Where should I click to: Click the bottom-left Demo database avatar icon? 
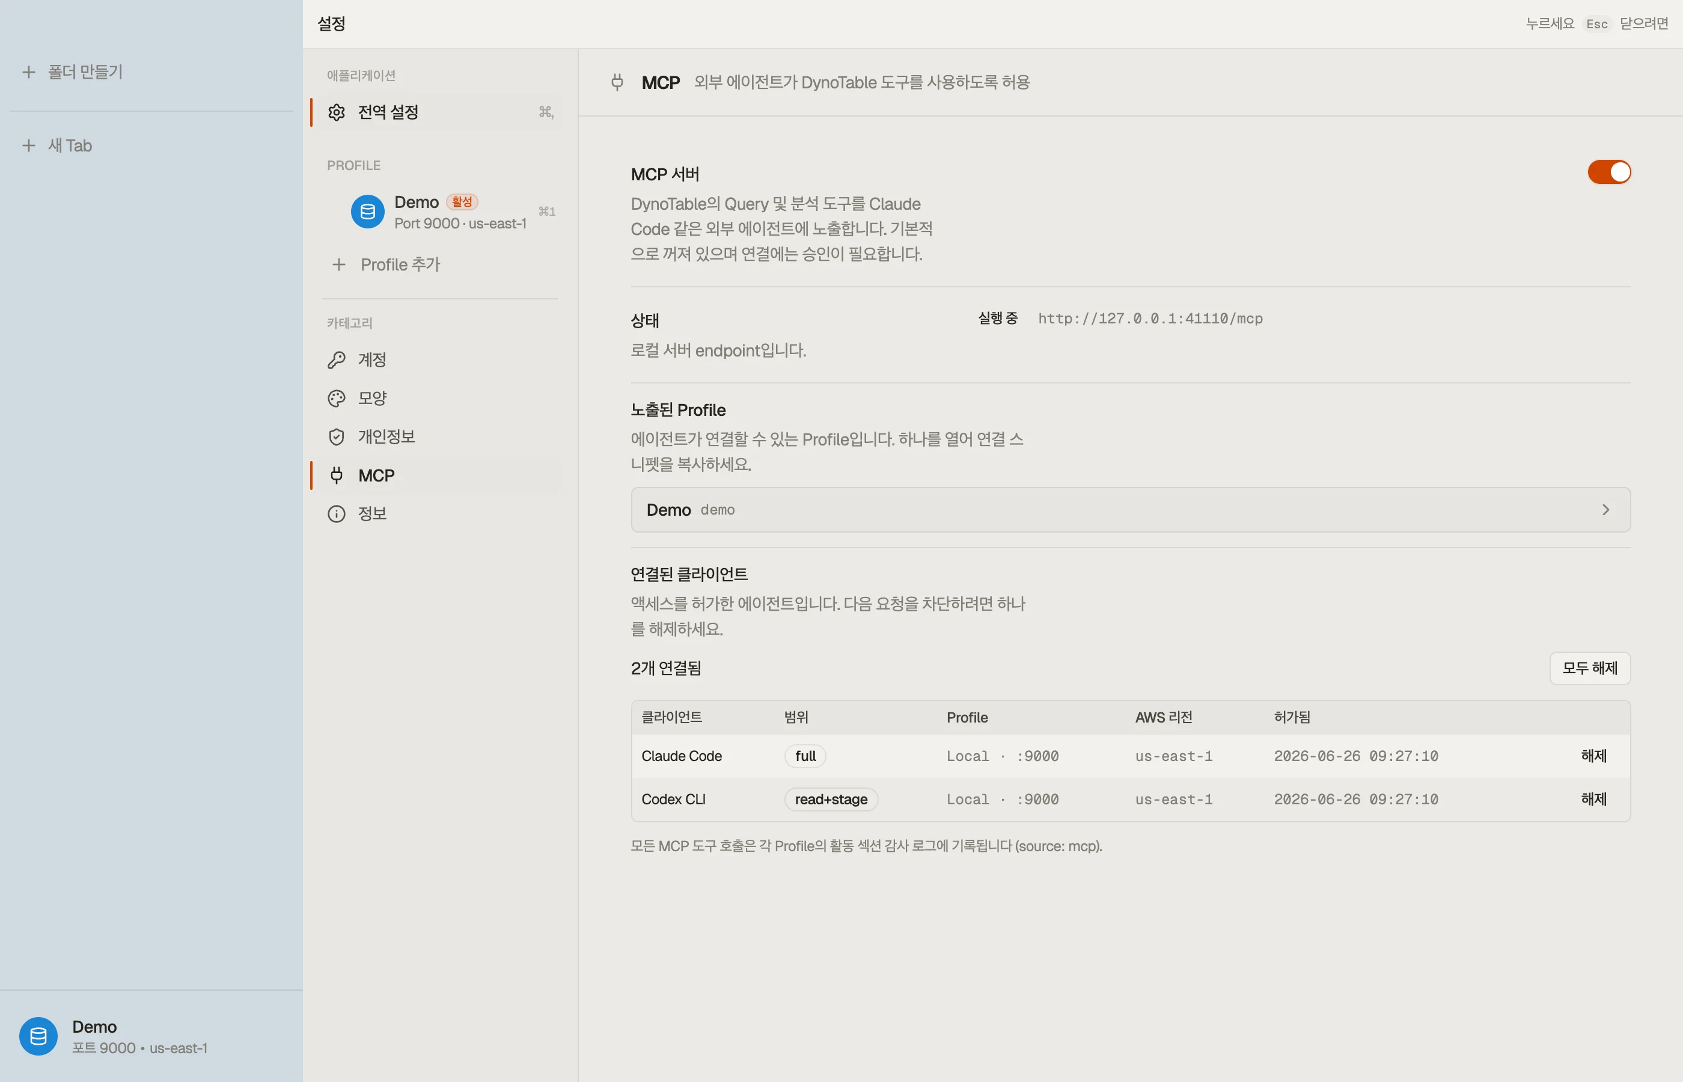click(38, 1036)
